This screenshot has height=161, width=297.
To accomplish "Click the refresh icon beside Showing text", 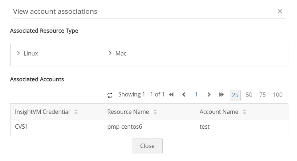I will click(x=110, y=95).
